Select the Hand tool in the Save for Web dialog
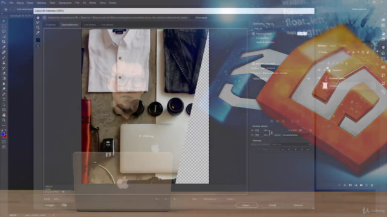Image resolution: width=387 pixels, height=217 pixels. tap(37, 17)
